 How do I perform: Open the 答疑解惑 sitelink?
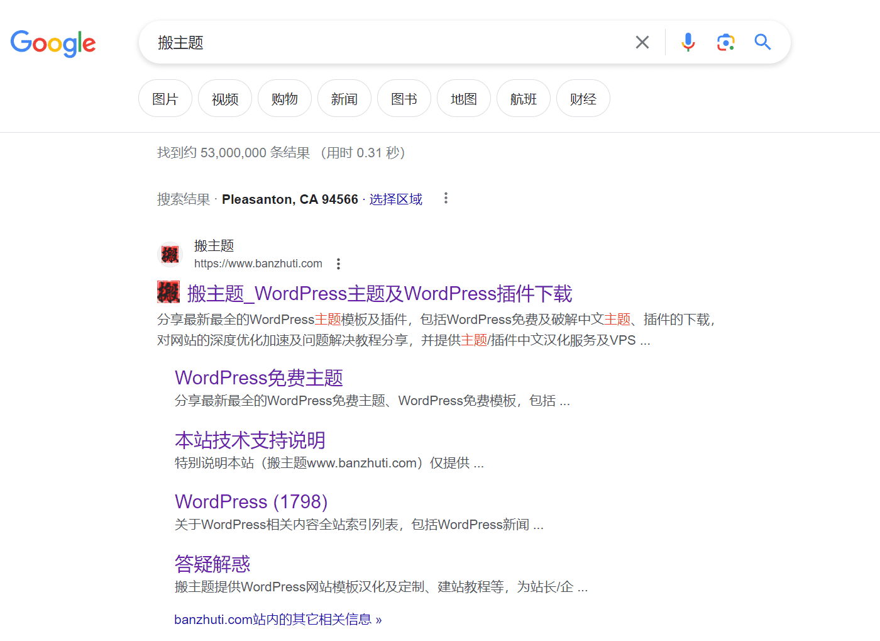tap(212, 564)
